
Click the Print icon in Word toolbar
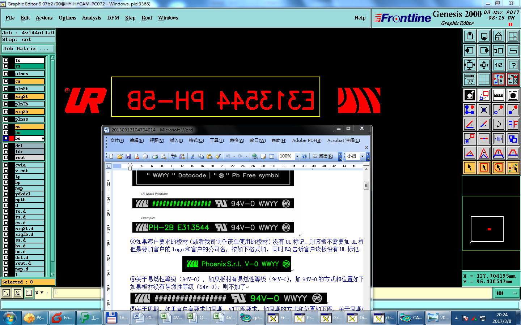point(155,156)
